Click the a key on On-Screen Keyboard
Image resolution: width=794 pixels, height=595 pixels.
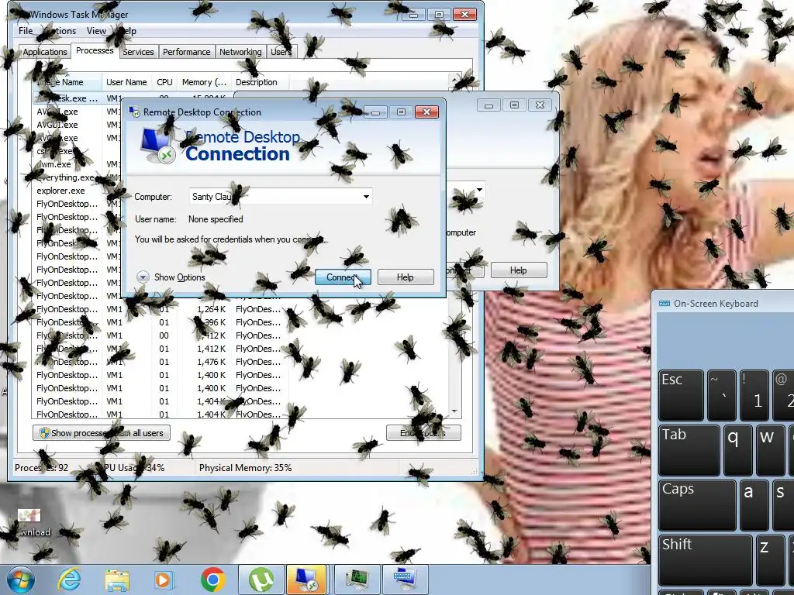[755, 505]
